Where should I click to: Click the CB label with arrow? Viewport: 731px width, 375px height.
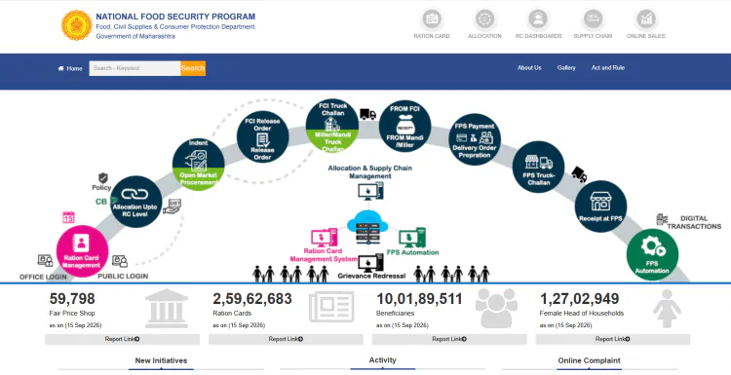click(x=106, y=202)
